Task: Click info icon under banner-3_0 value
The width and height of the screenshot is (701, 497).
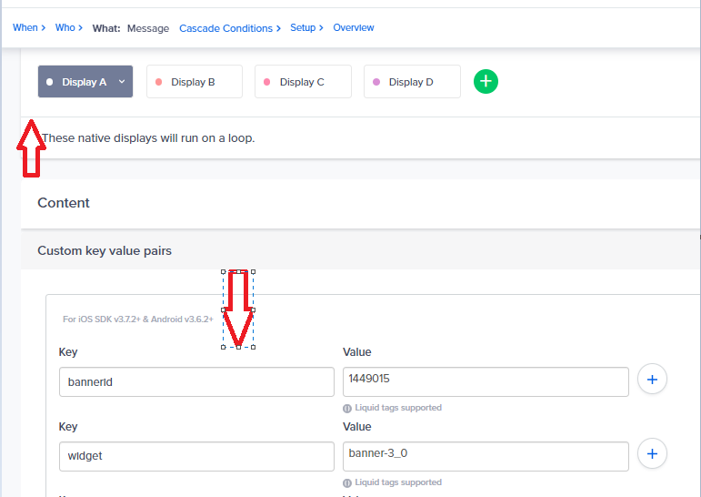Action: [x=347, y=483]
